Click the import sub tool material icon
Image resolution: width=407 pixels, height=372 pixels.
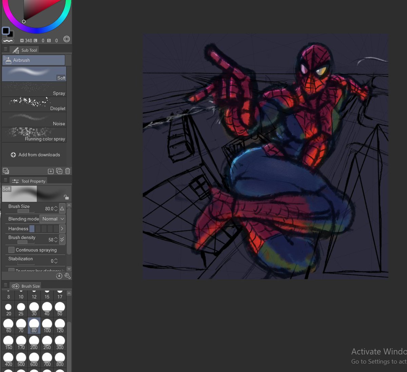coord(51,171)
